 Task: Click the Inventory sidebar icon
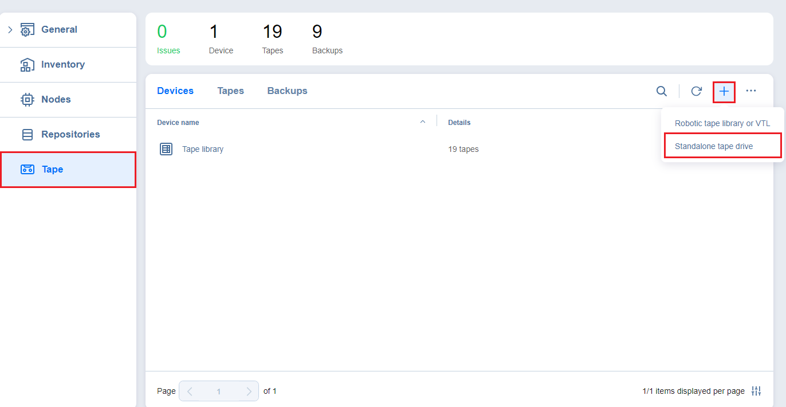pyautogui.click(x=27, y=65)
